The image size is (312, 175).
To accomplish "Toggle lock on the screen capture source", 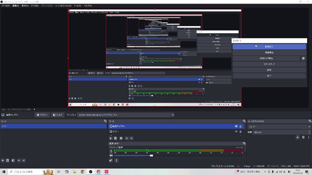I will point(240,126).
